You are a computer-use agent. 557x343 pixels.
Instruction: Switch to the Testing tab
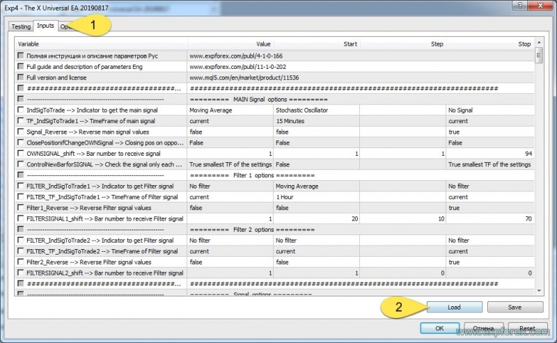coord(21,26)
